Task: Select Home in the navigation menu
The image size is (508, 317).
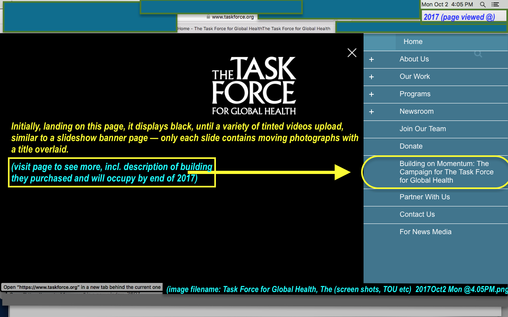Action: tap(413, 42)
